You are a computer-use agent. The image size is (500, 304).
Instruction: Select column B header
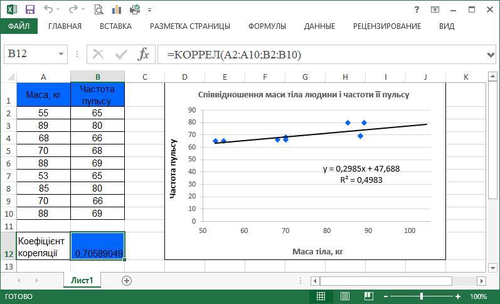coord(98,77)
